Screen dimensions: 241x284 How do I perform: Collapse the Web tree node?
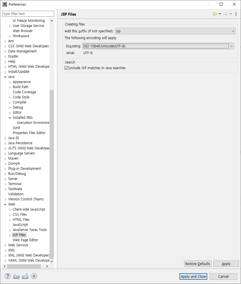tap(5, 204)
